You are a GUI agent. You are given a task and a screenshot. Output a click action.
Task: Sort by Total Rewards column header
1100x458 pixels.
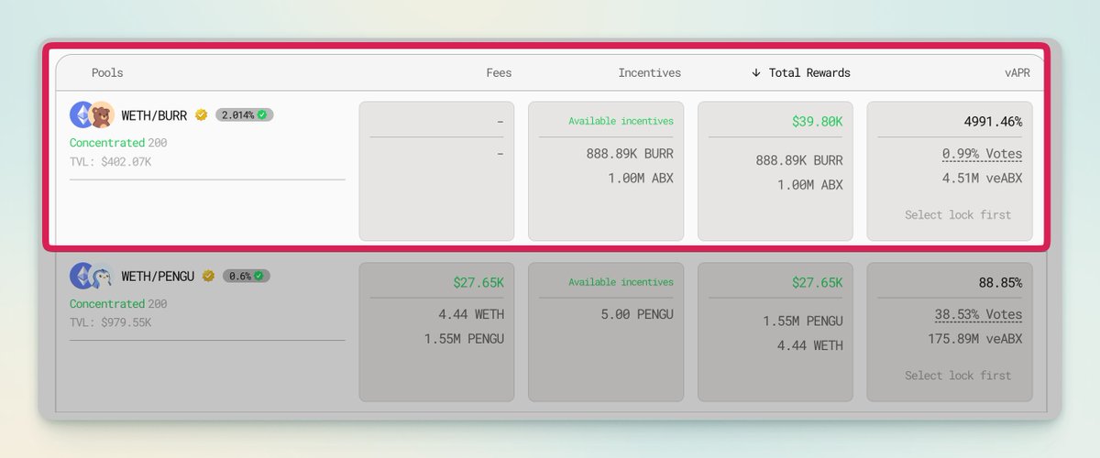800,72
